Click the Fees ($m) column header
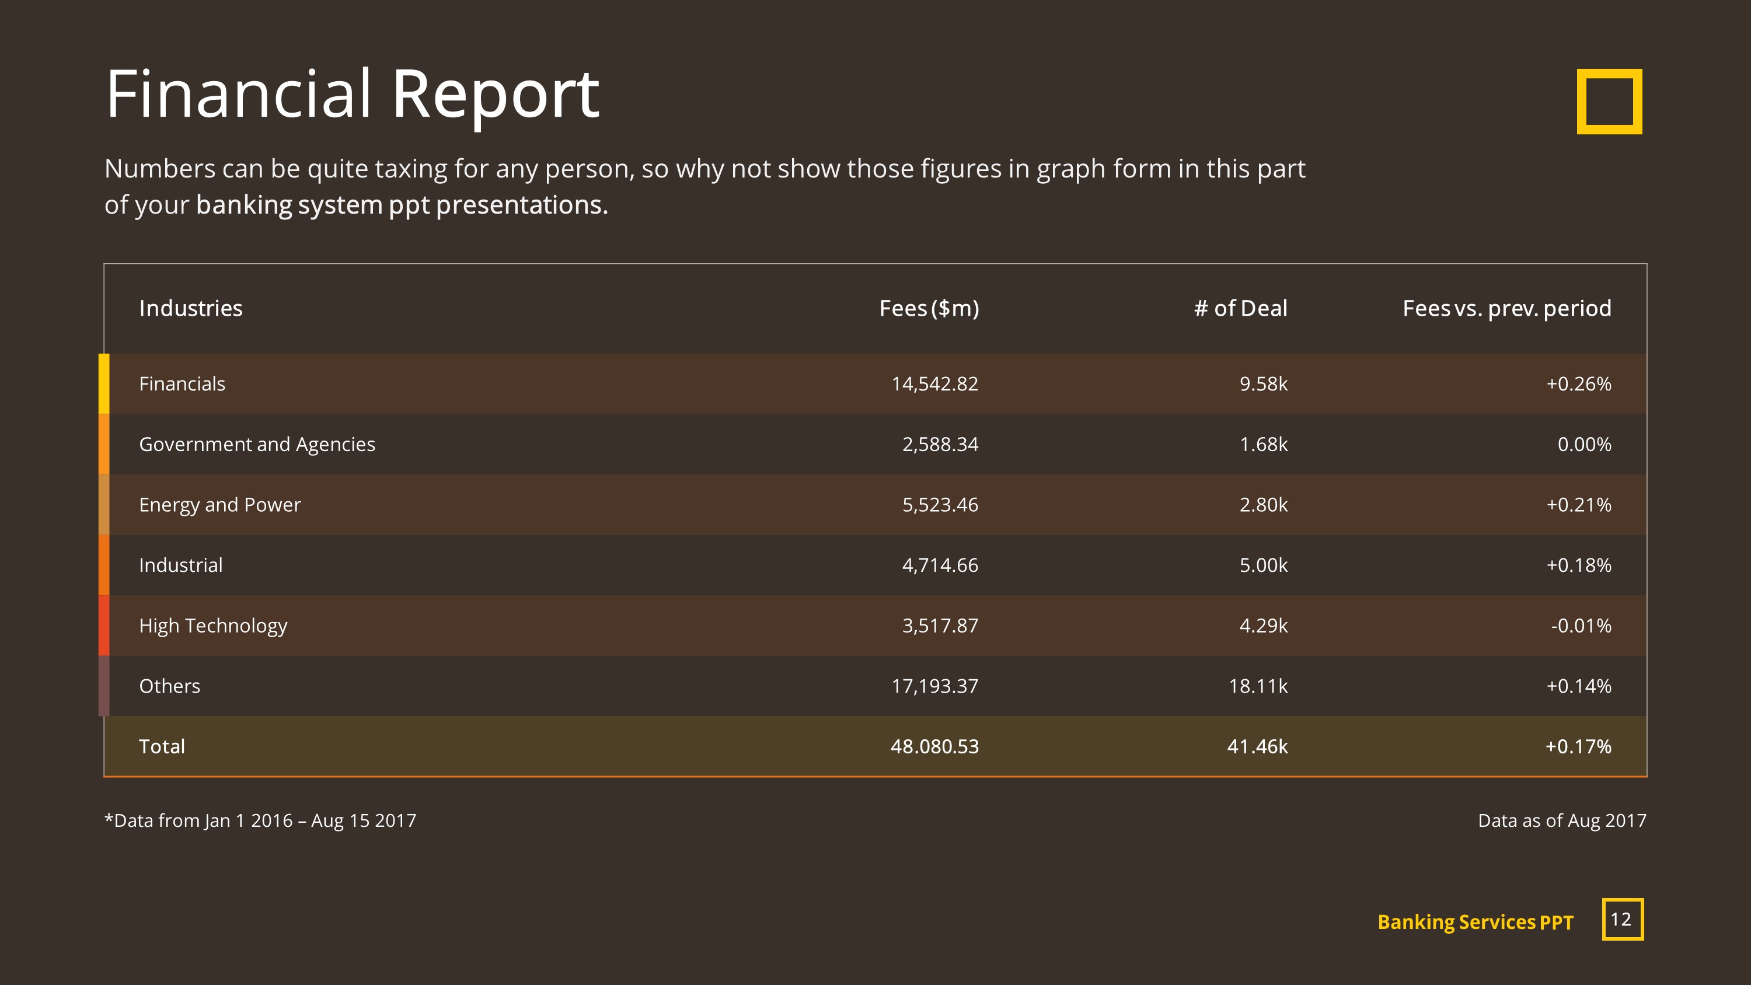The width and height of the screenshot is (1751, 985). (x=929, y=309)
